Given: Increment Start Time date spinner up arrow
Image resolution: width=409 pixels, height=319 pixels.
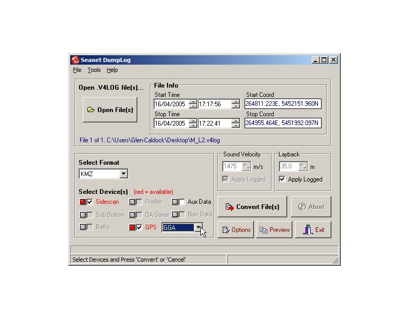Looking at the screenshot, I should click(x=193, y=102).
